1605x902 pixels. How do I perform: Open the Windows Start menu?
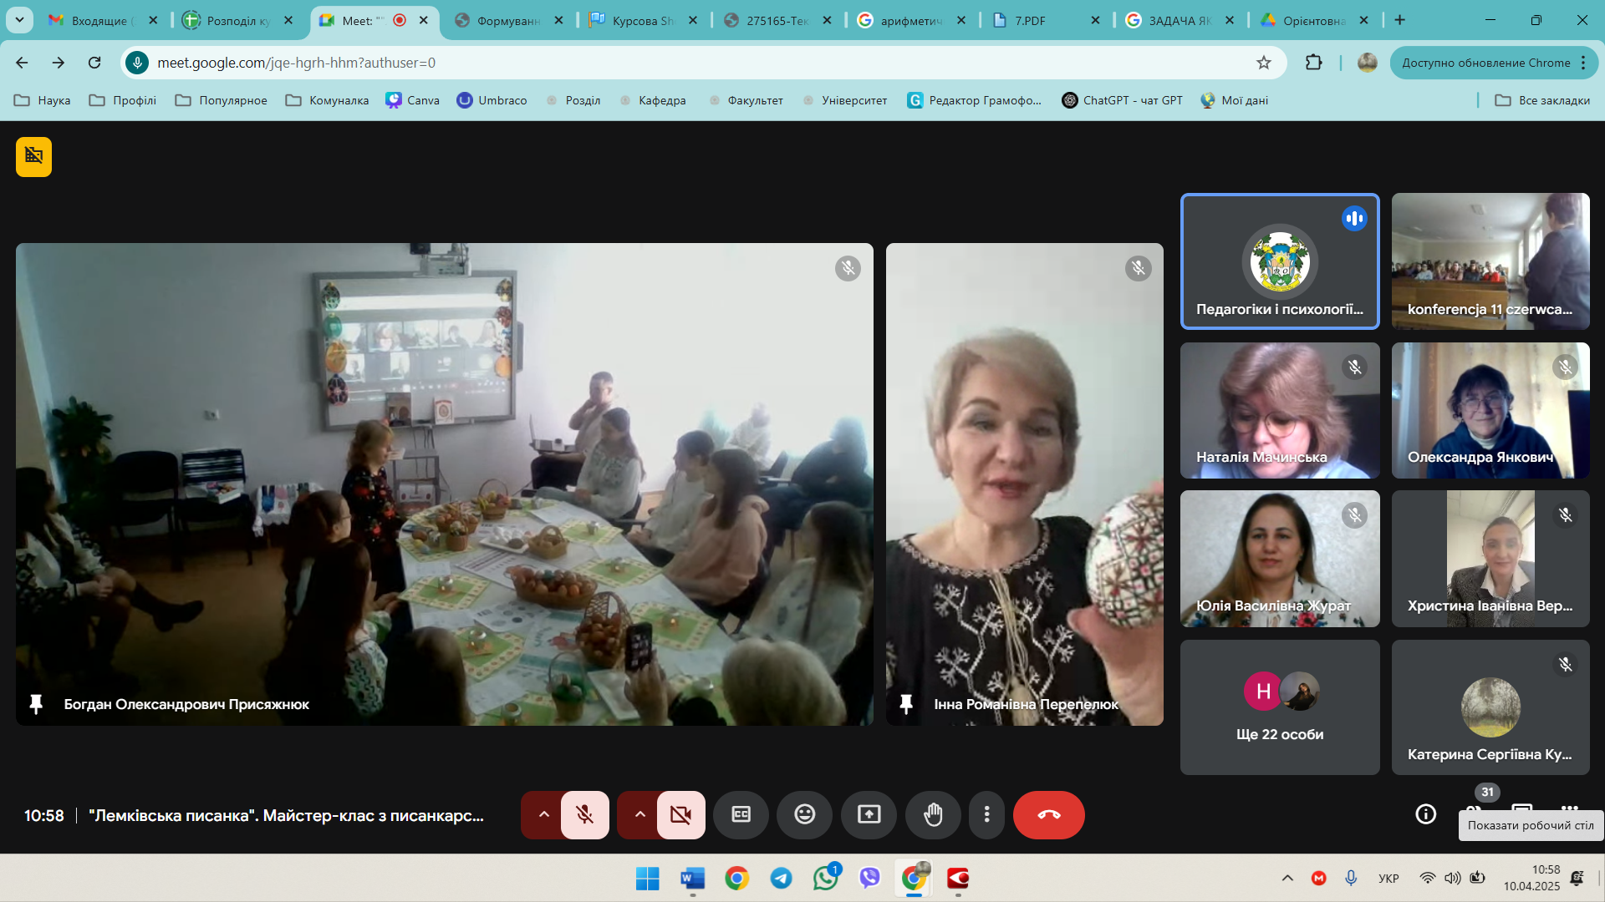pos(647,878)
